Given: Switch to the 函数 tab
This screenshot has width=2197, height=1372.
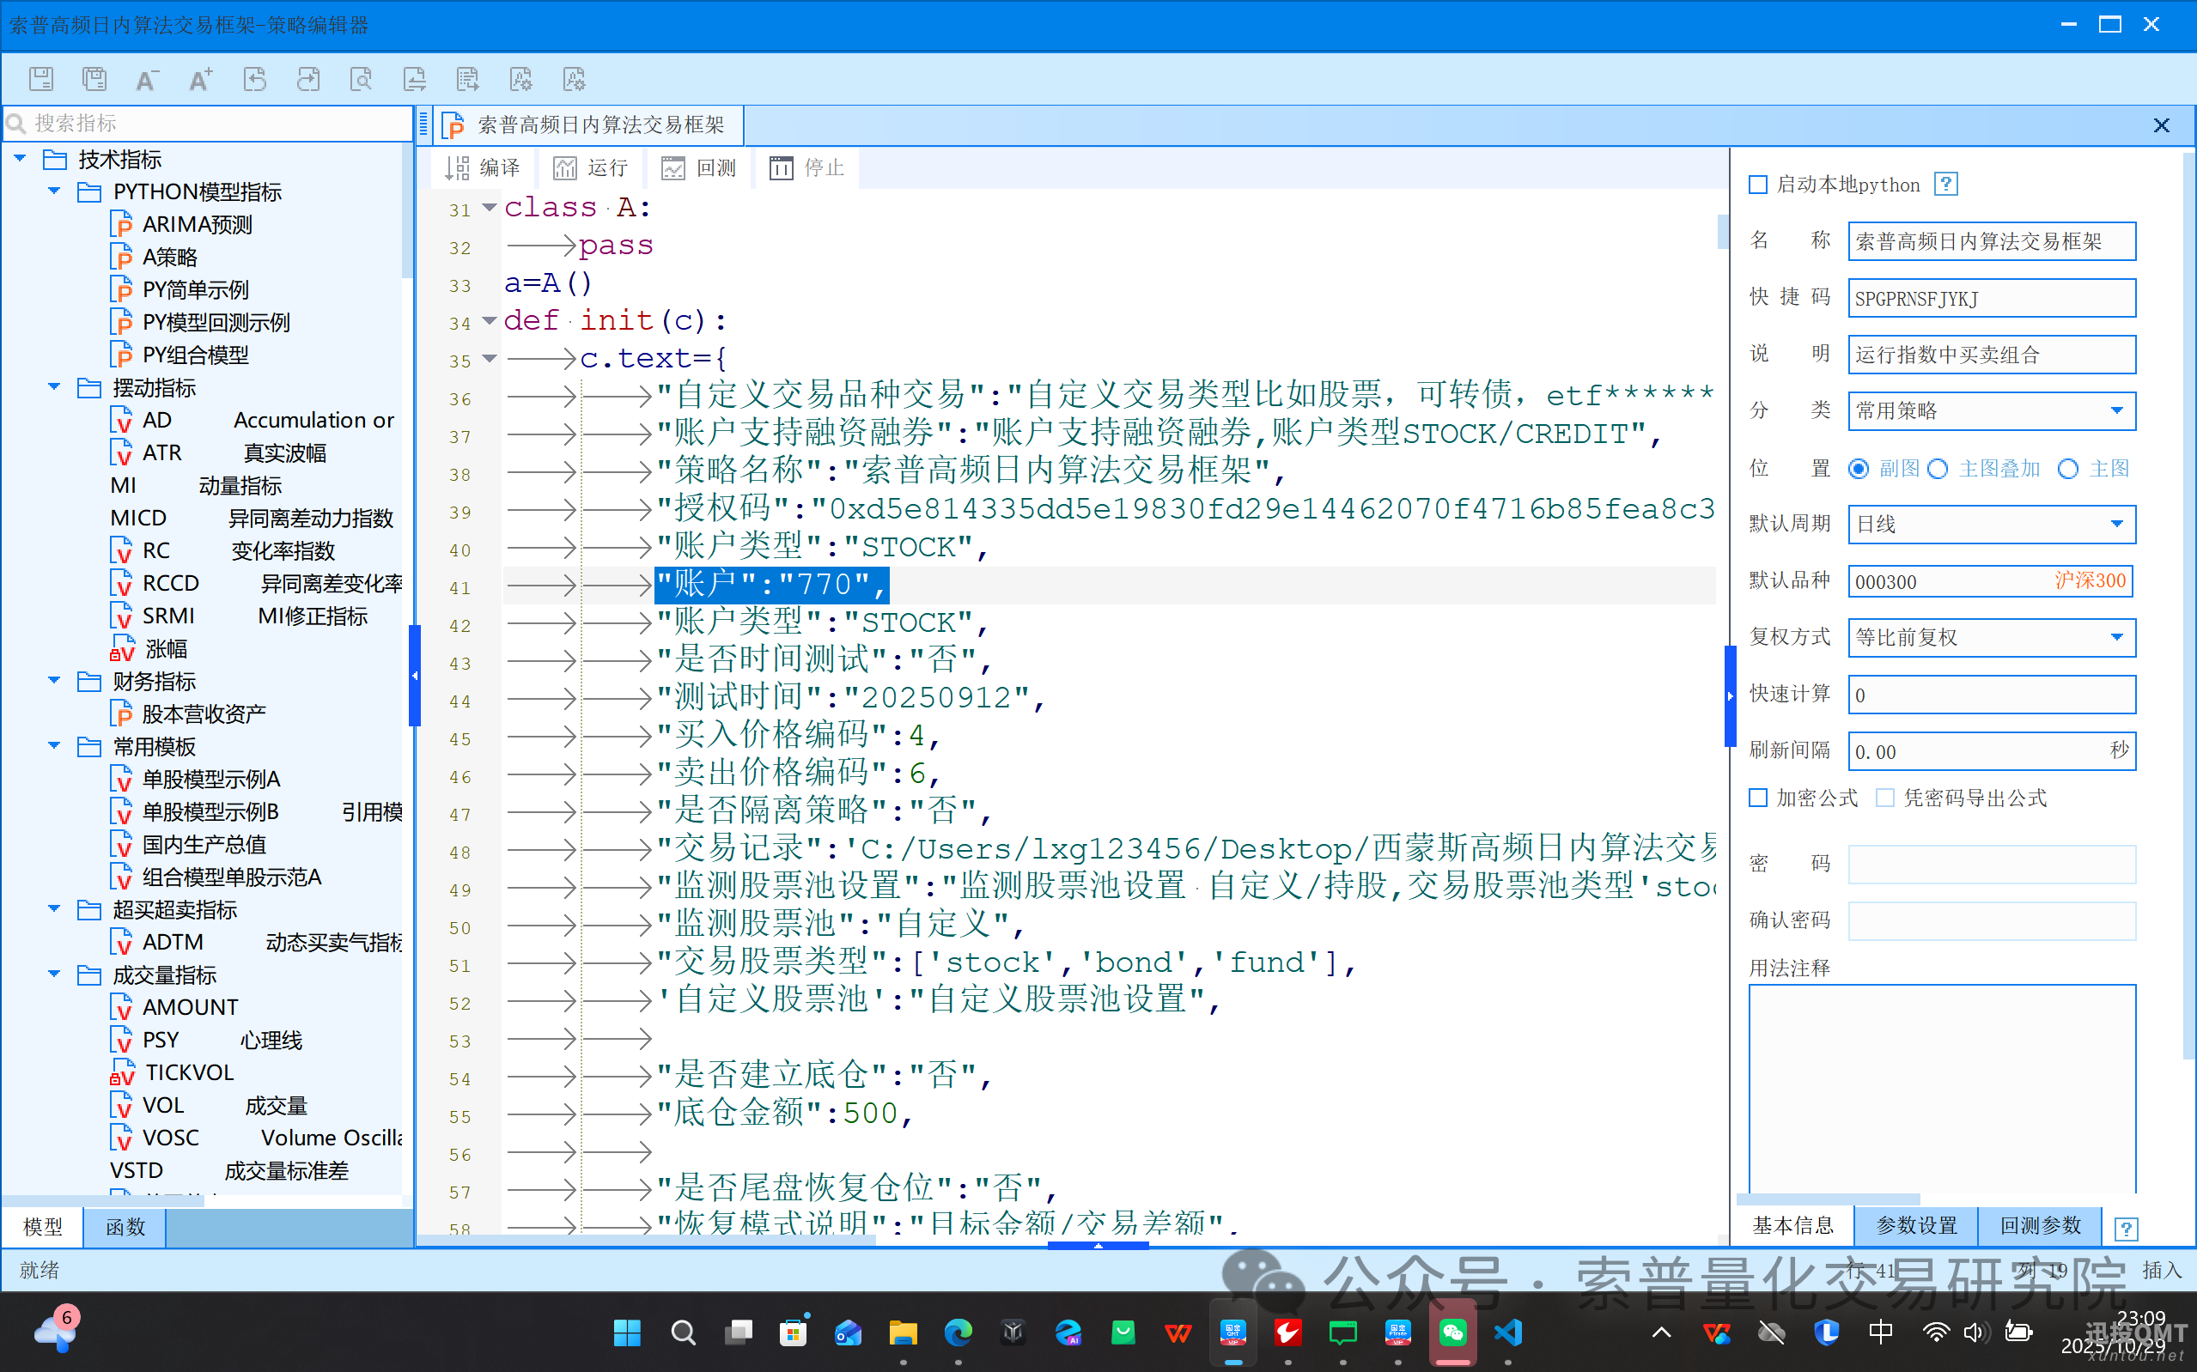Looking at the screenshot, I should point(125,1227).
